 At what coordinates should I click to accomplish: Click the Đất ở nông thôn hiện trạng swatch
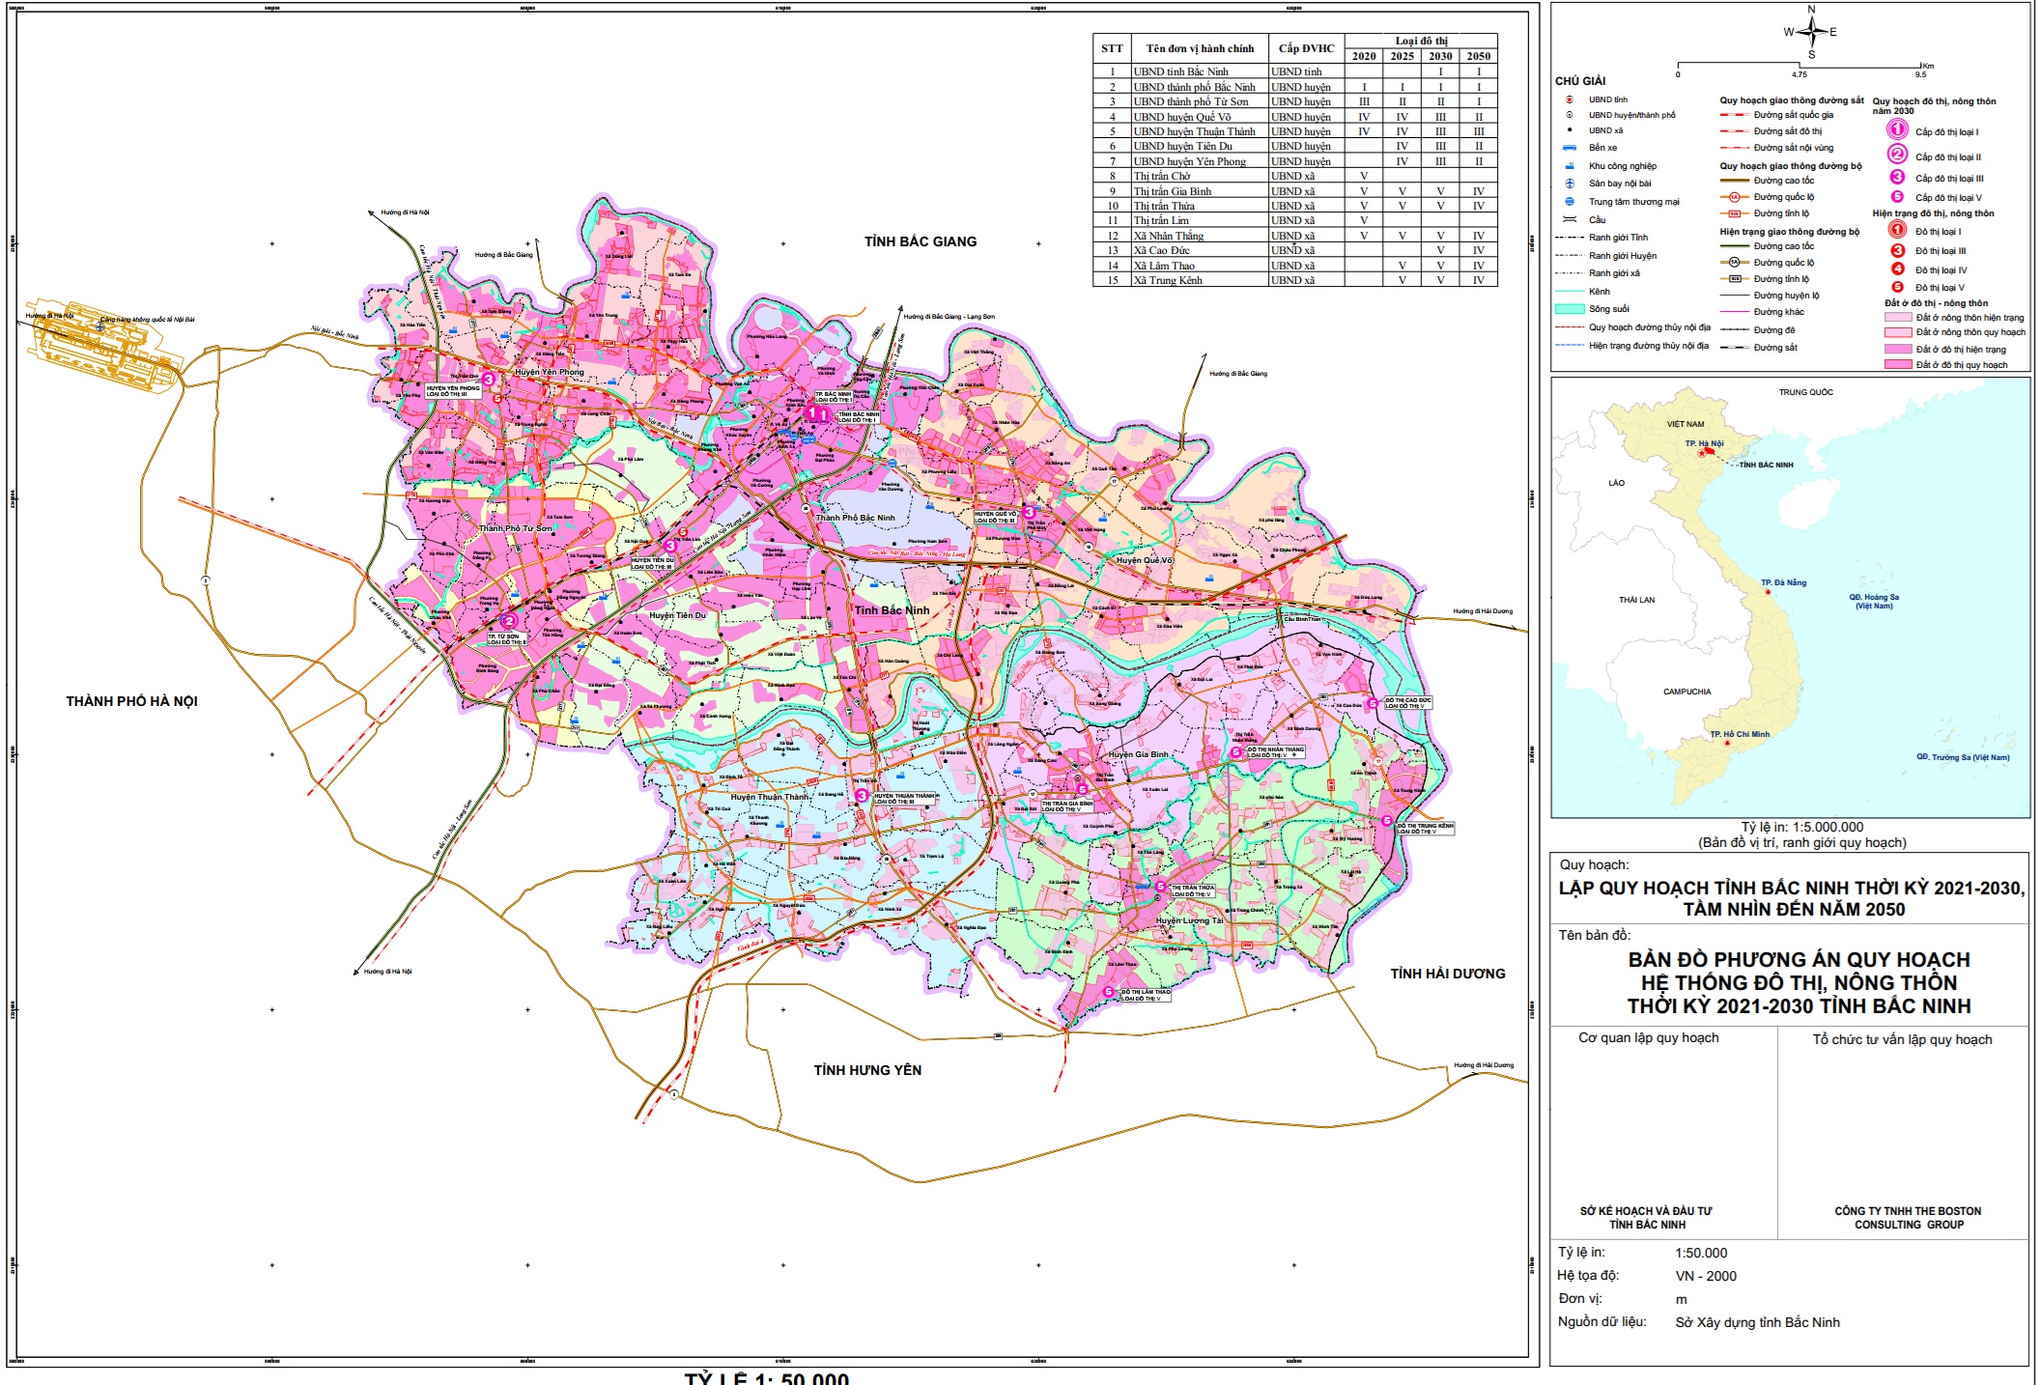point(1898,317)
